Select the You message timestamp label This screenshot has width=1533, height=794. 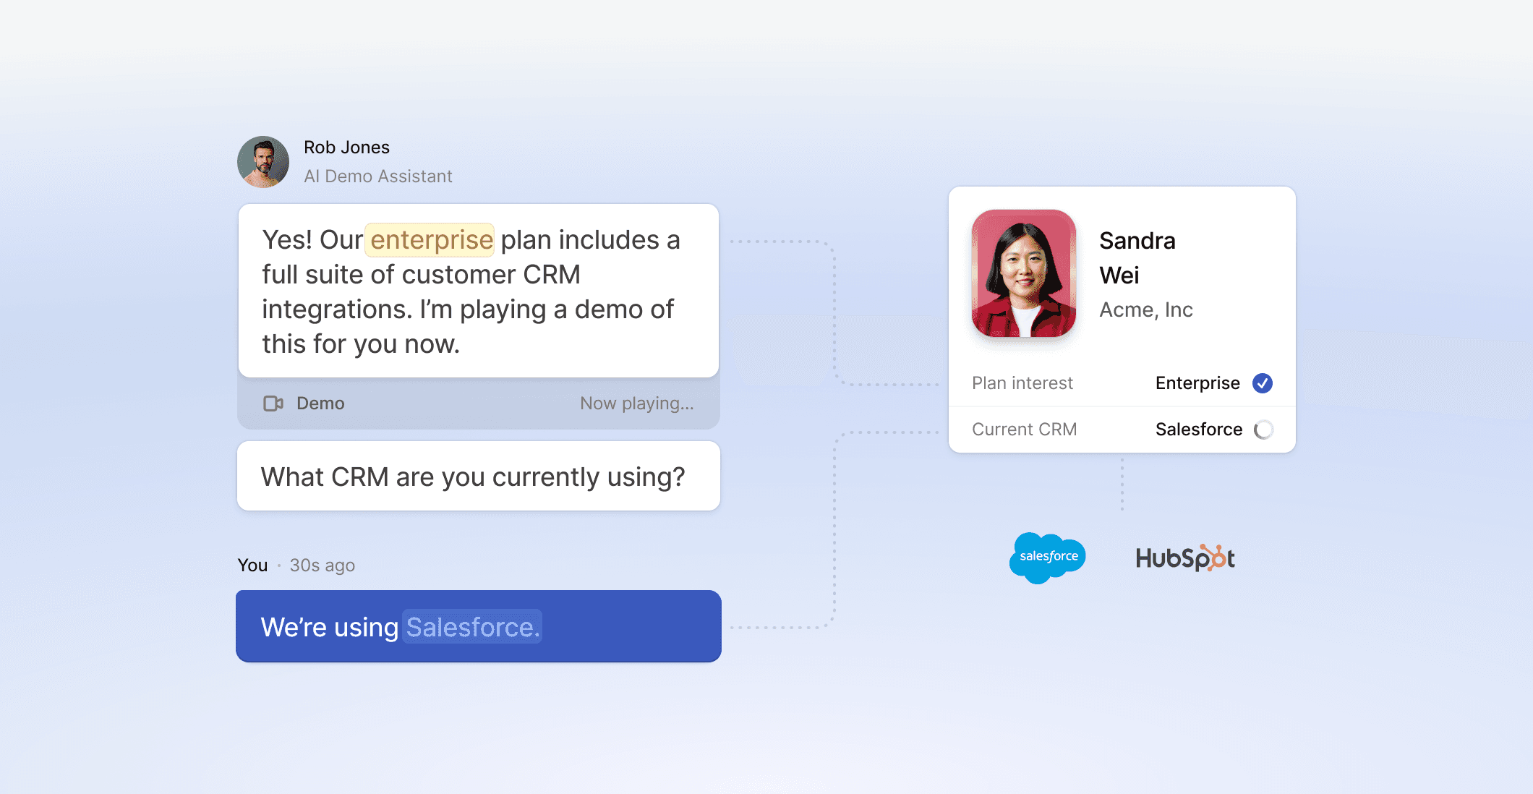[x=322, y=565]
